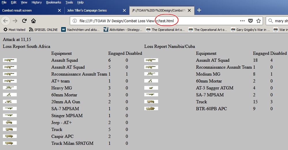Screen dimensions: 288x150
Task: Click Namibia/Cuba Truck icon
Action: click(151, 102)
